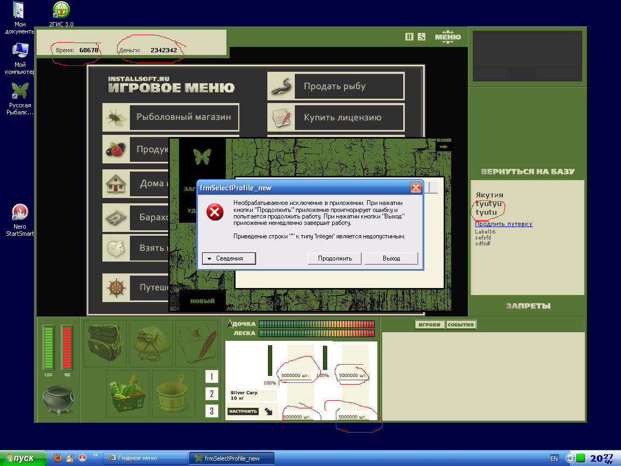Select rod slot number 2

coord(211,394)
